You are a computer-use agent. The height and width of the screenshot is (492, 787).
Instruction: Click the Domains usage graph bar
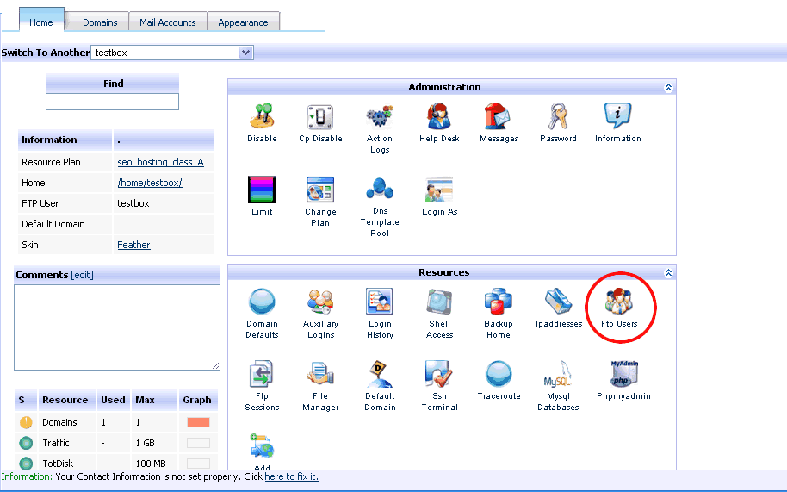pos(198,422)
